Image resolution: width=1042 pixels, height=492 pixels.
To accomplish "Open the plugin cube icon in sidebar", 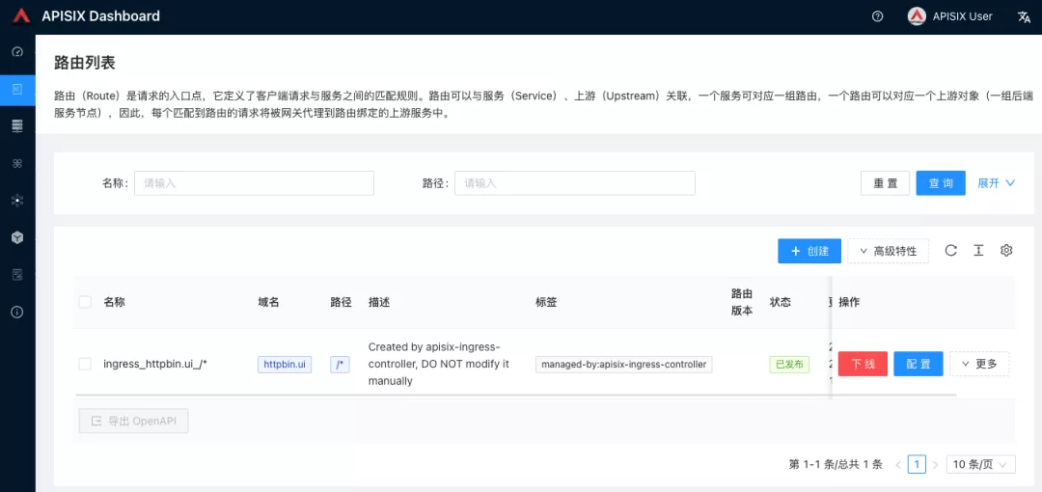I will (x=18, y=237).
